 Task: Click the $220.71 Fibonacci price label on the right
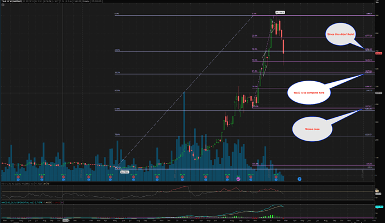coord(369,135)
